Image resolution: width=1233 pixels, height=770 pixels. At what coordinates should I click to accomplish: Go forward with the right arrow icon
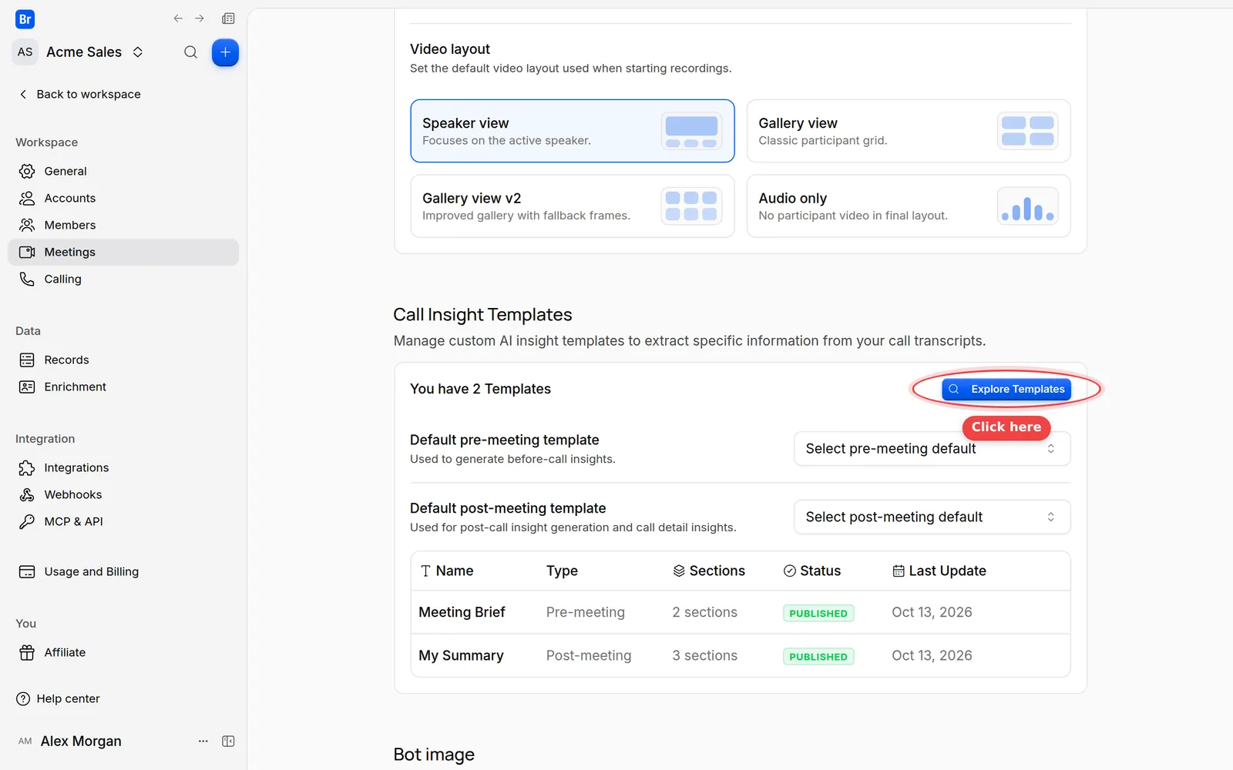(x=200, y=18)
